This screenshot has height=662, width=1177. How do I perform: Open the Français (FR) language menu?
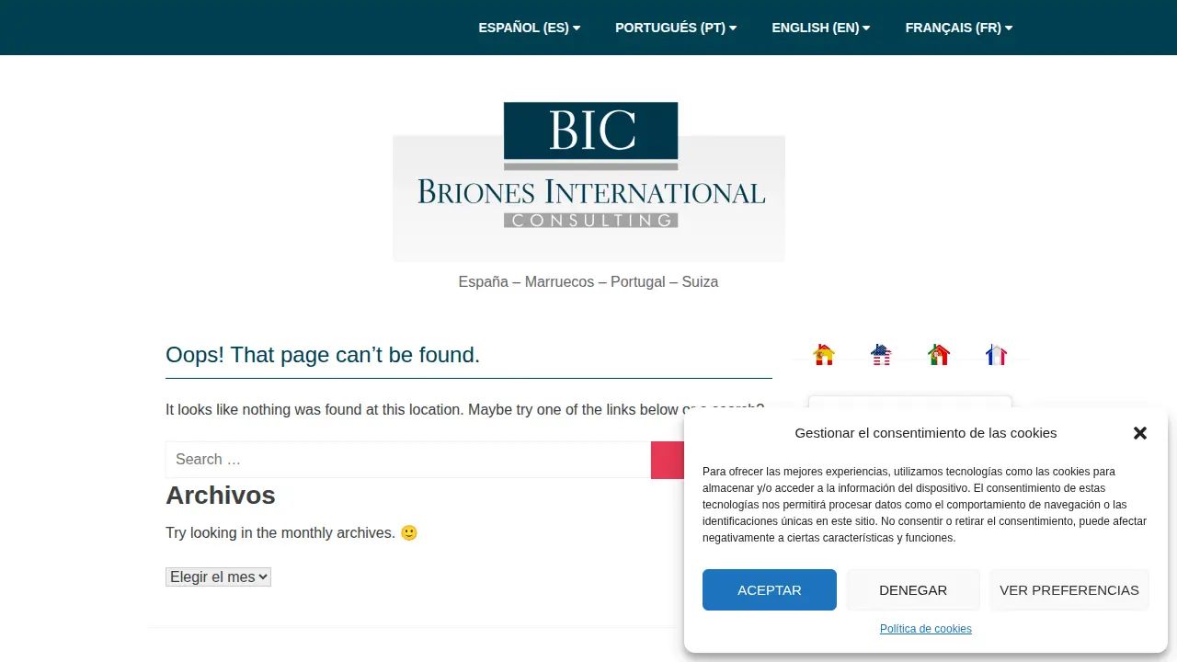coord(959,28)
